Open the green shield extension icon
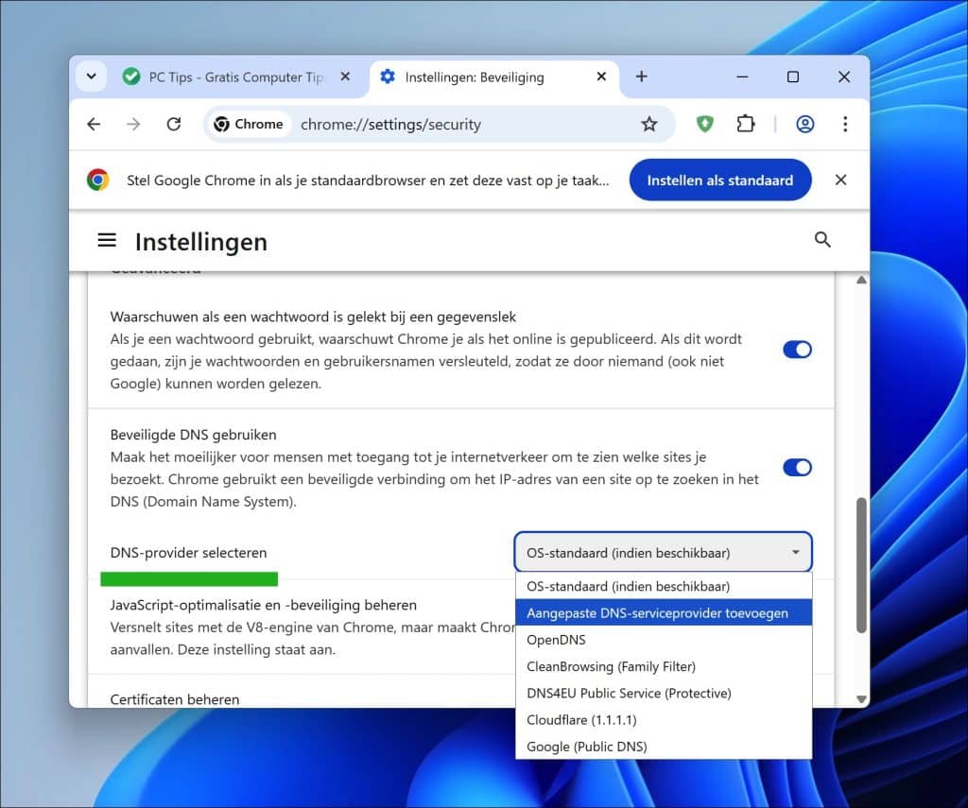The width and height of the screenshot is (968, 808). (704, 124)
